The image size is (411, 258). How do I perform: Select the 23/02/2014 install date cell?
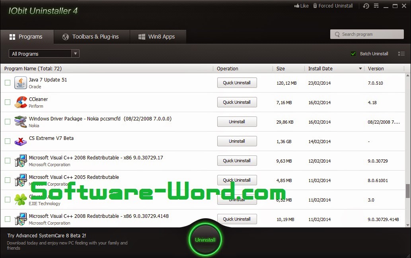click(319, 83)
